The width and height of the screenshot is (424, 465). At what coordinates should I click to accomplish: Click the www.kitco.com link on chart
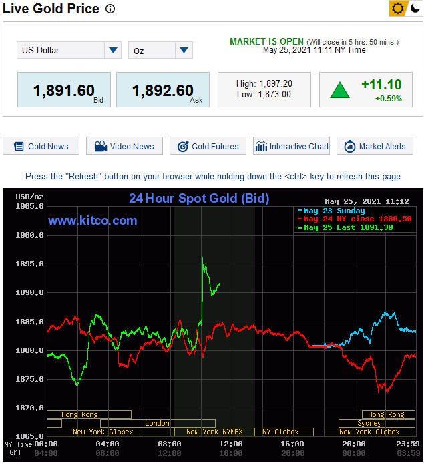(93, 221)
